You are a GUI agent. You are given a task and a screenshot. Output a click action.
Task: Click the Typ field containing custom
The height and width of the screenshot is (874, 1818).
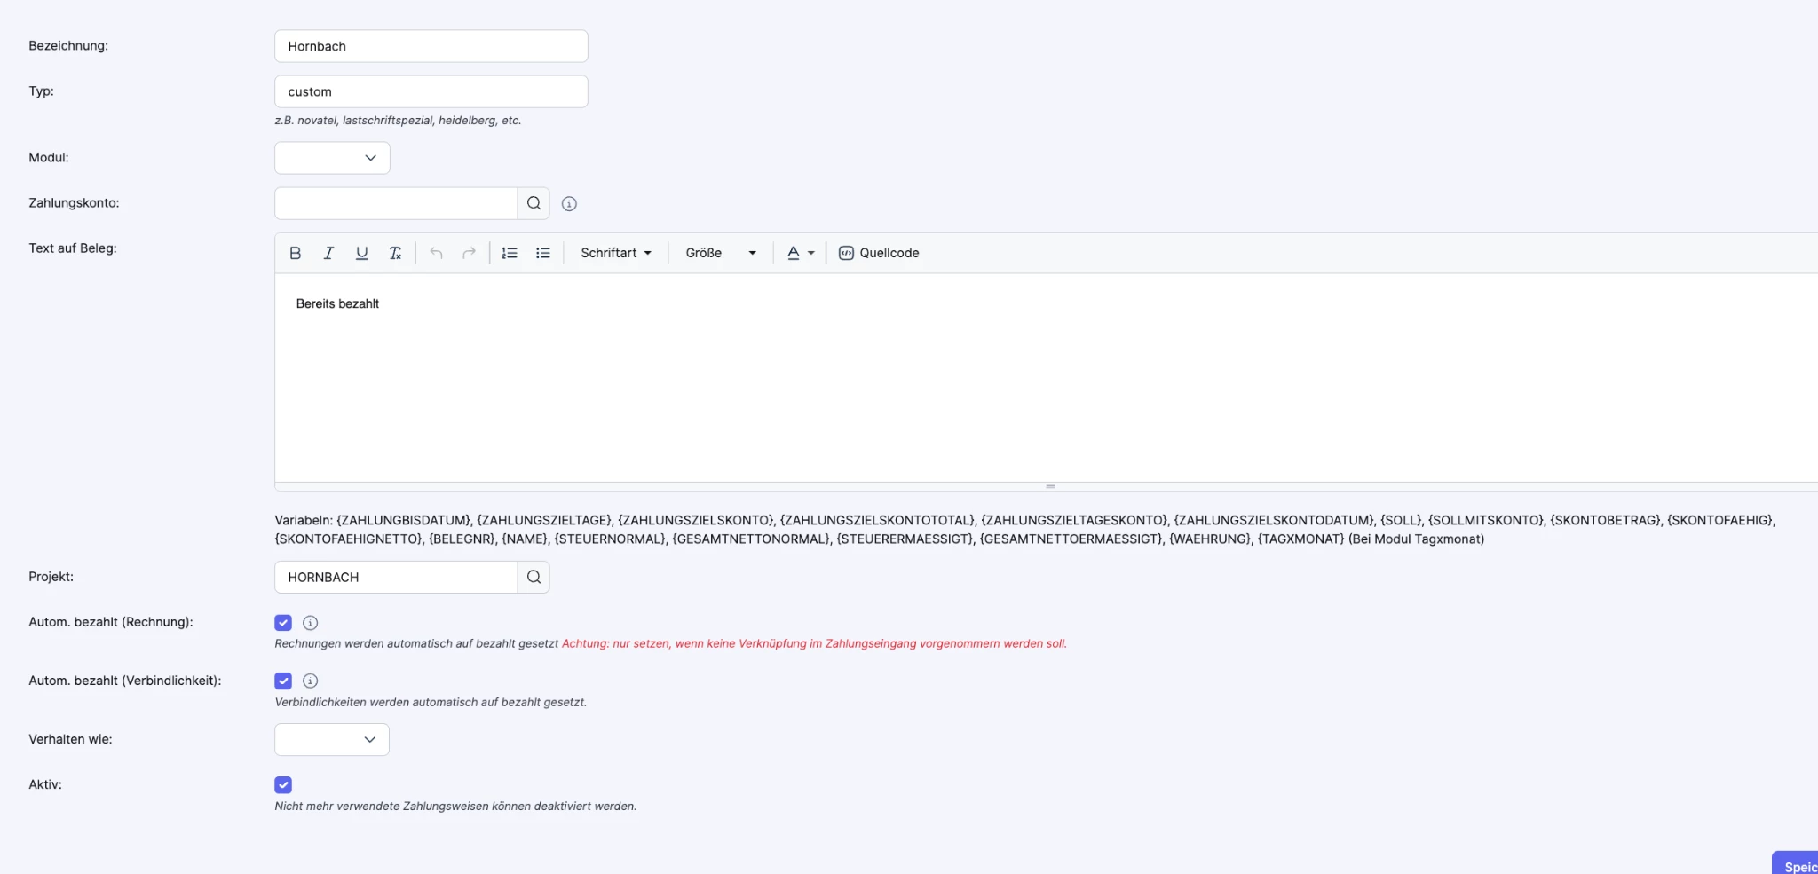pos(431,91)
